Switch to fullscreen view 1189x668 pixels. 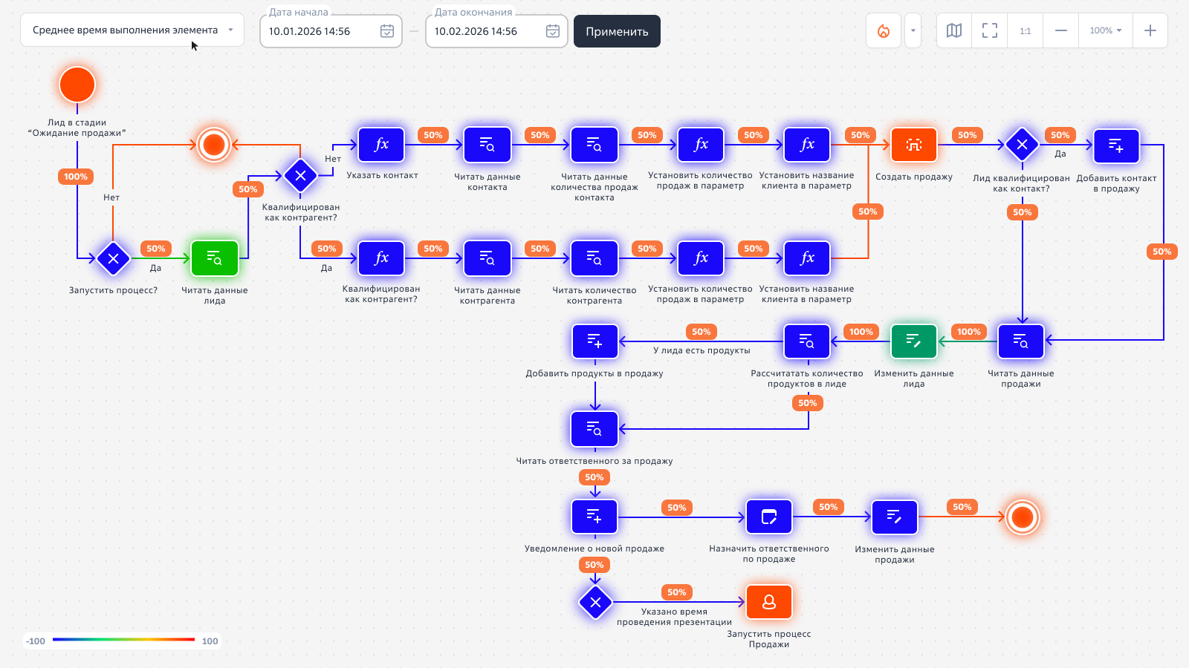(x=990, y=31)
